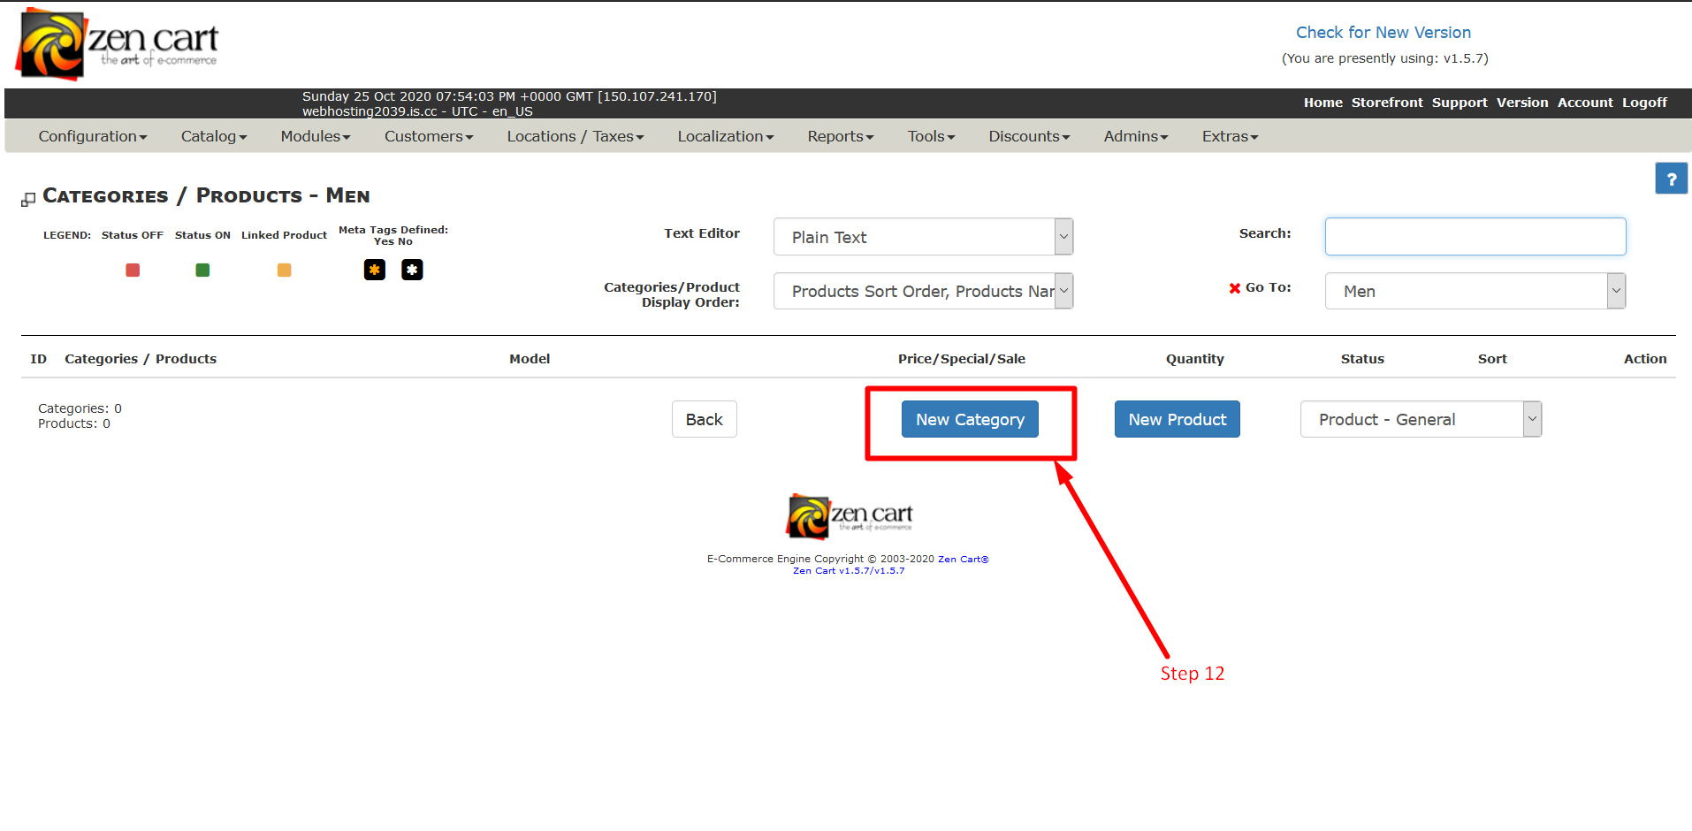This screenshot has height=831, width=1692.
Task: Open the Reports menu
Action: (841, 136)
